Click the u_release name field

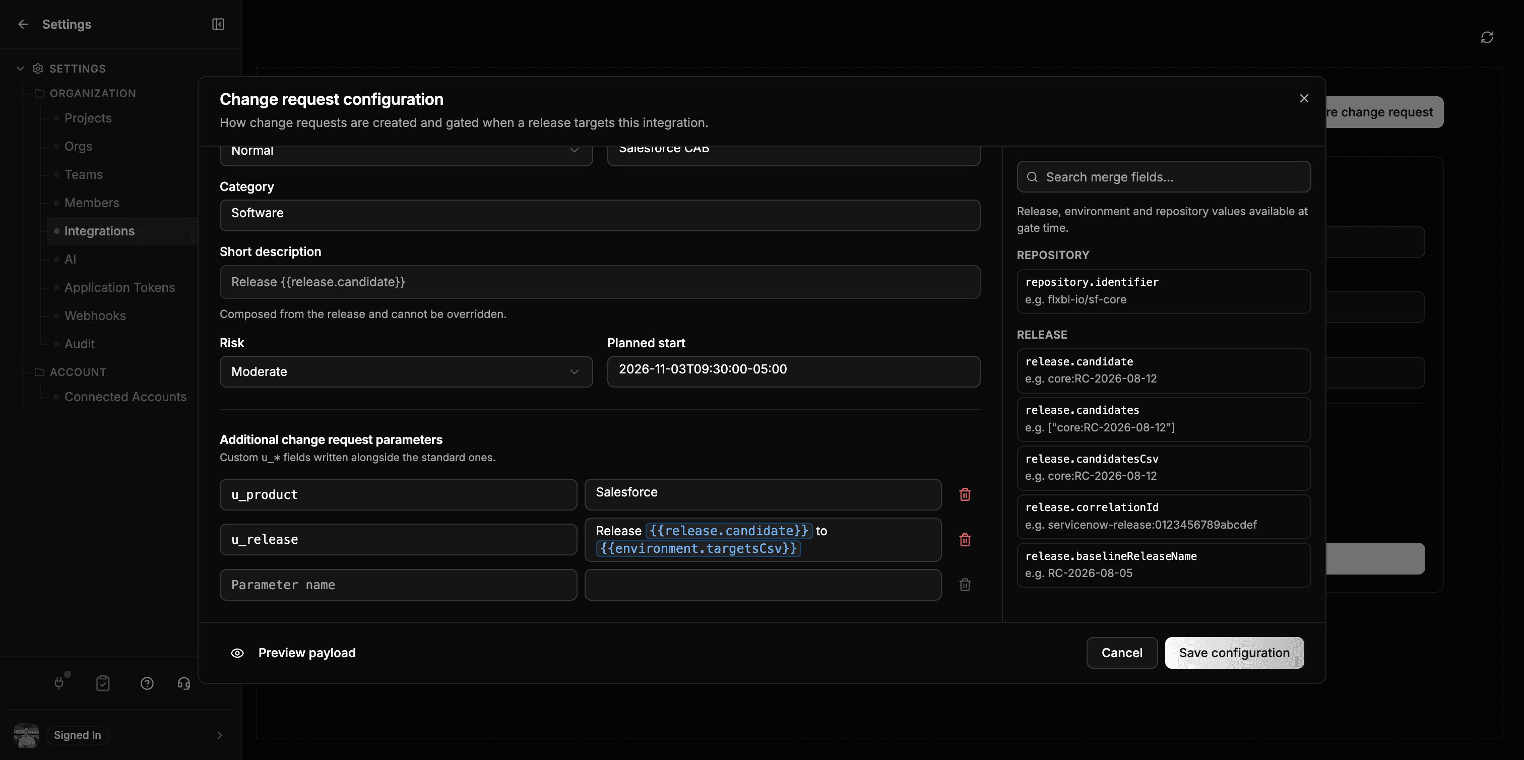coord(398,539)
